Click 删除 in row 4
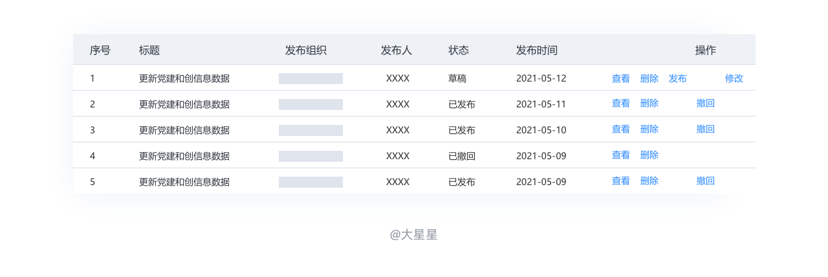The height and width of the screenshot is (277, 828). point(649,155)
